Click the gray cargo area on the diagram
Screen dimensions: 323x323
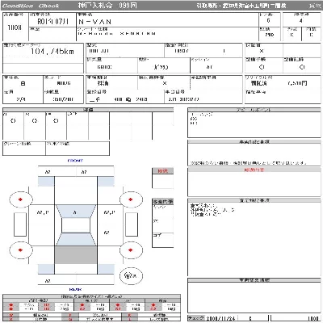coord(76,255)
